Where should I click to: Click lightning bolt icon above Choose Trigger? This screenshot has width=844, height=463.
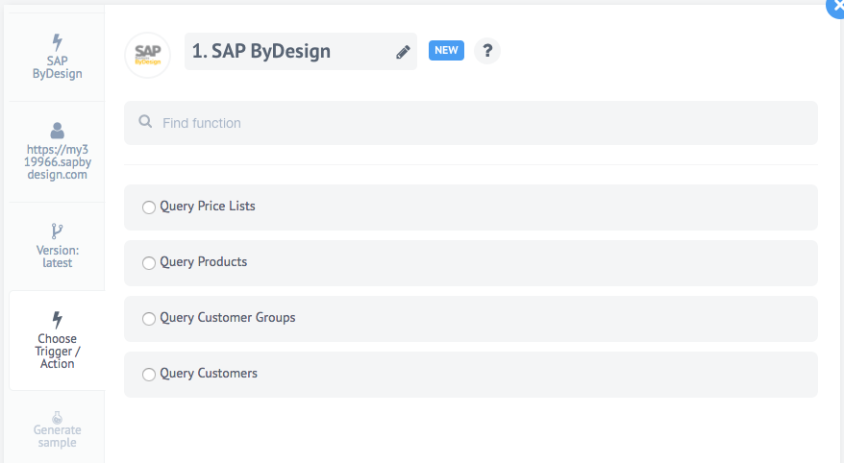[x=57, y=320]
